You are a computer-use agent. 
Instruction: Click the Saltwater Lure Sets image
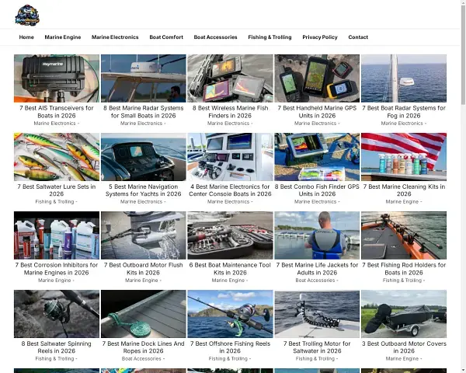coord(57,156)
